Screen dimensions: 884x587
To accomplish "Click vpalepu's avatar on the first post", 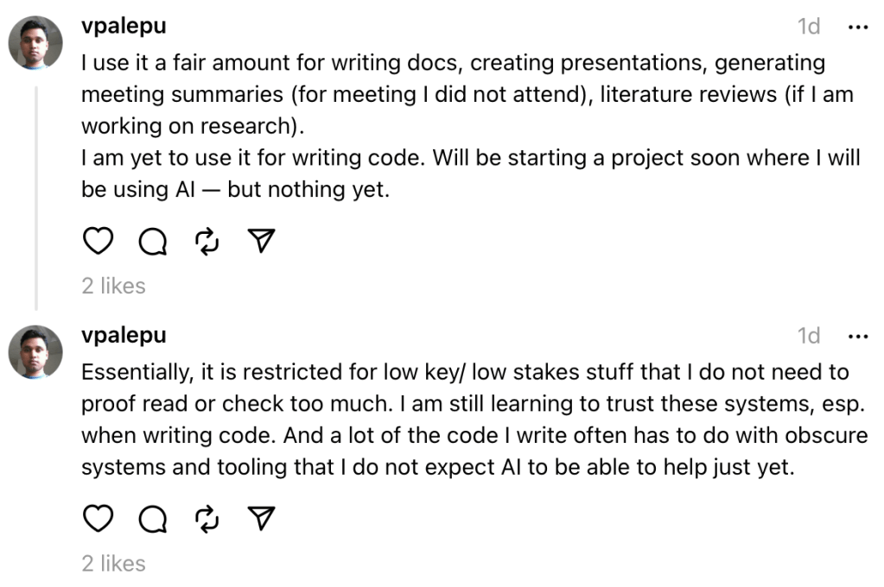I will [35, 42].
